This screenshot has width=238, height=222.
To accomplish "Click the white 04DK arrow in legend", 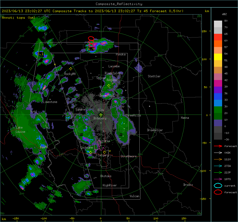I will (218, 153).
